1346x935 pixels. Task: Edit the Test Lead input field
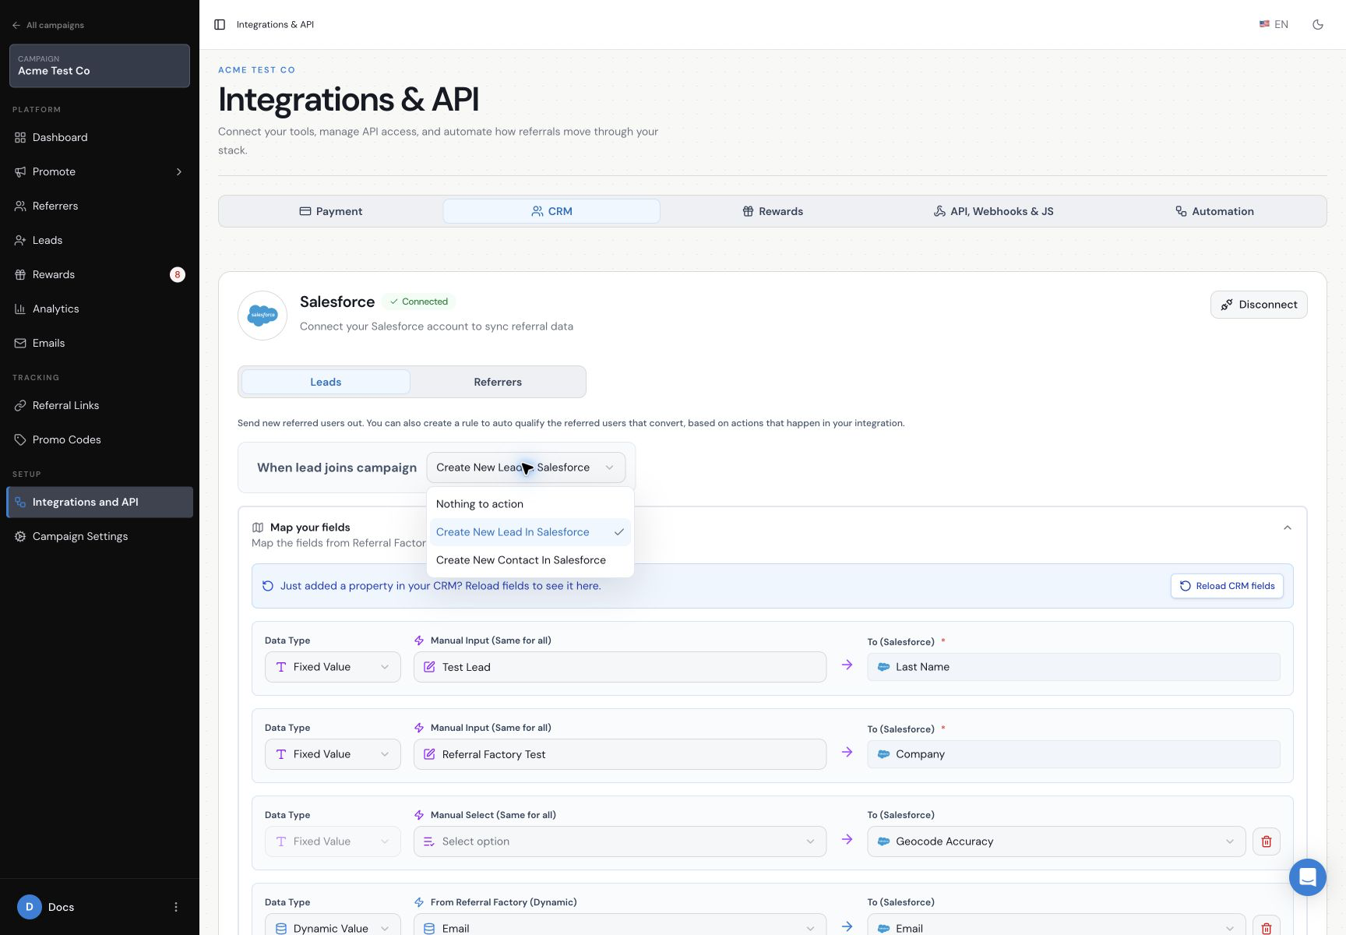tap(620, 667)
